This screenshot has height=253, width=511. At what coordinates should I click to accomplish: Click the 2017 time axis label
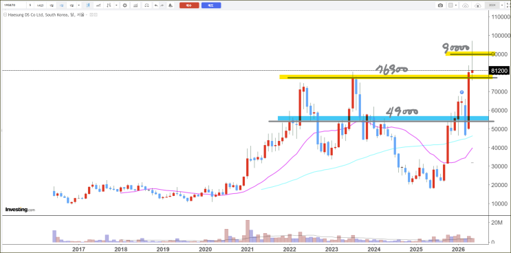(x=78, y=250)
